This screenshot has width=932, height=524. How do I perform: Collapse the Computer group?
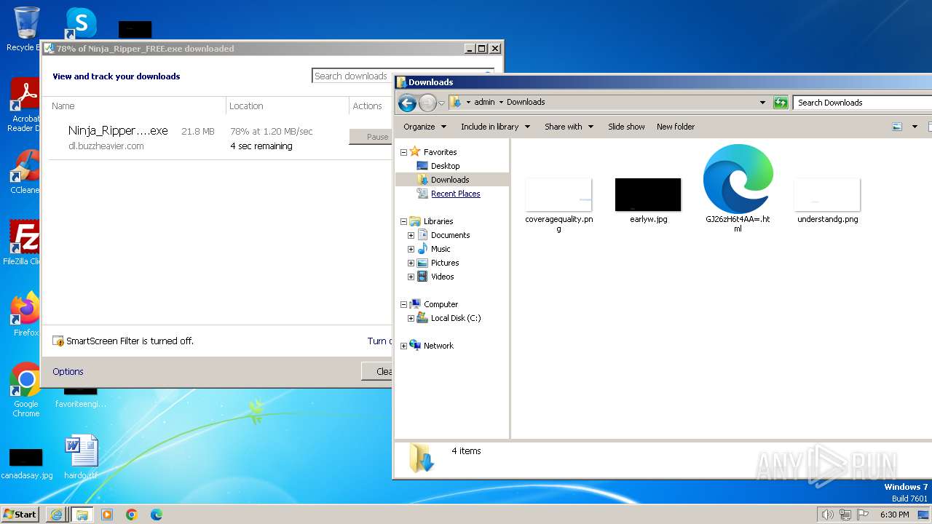[403, 304]
